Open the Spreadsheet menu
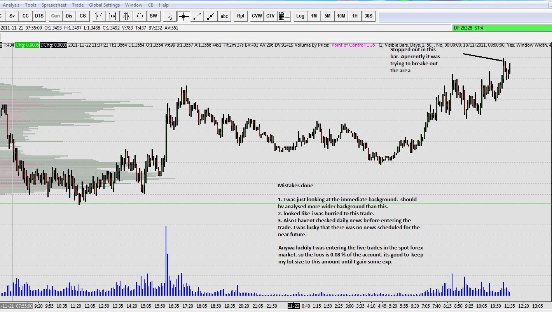552x312 pixels. tap(54, 5)
